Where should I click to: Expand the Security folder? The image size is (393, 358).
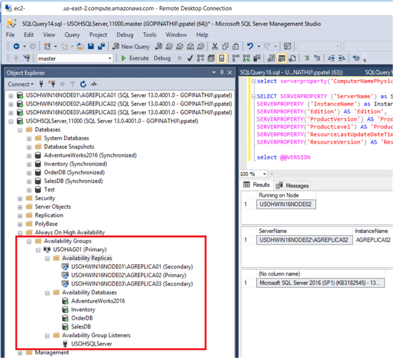[x=20, y=198]
